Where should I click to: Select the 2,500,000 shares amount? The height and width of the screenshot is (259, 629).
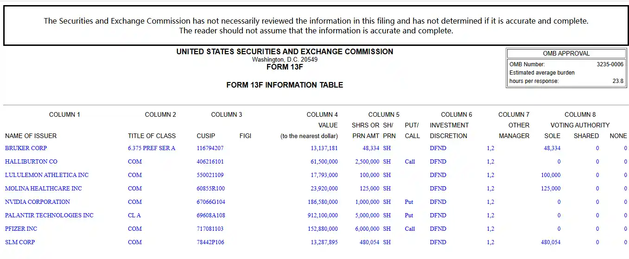(367, 162)
